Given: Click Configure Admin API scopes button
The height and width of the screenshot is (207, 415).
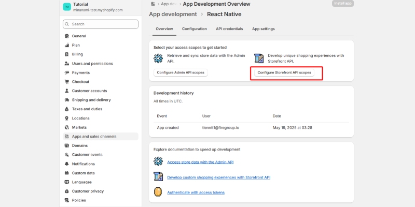Looking at the screenshot, I should click(x=181, y=72).
